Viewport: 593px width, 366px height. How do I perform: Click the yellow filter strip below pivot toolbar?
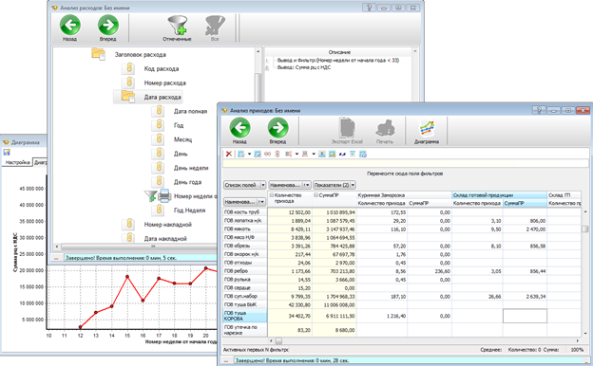click(x=406, y=163)
